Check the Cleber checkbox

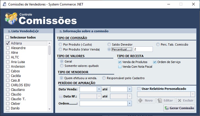8,104
